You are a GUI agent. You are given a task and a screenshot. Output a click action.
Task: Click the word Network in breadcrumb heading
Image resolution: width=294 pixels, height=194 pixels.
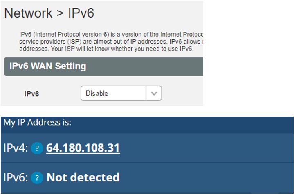[x=28, y=13]
